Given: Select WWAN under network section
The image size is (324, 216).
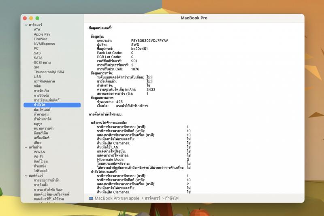Looking at the screenshot, I should (39, 152).
